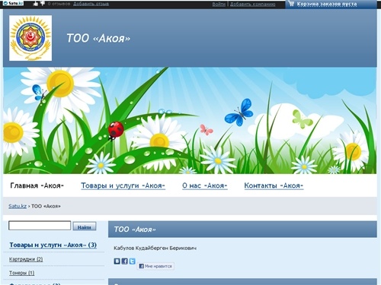Viewport: 381px width, 285px height.
Task: Click the shopping cart icon
Action: pos(291,4)
